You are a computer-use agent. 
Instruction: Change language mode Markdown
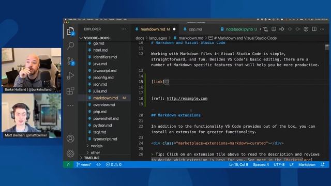[x=307, y=164]
